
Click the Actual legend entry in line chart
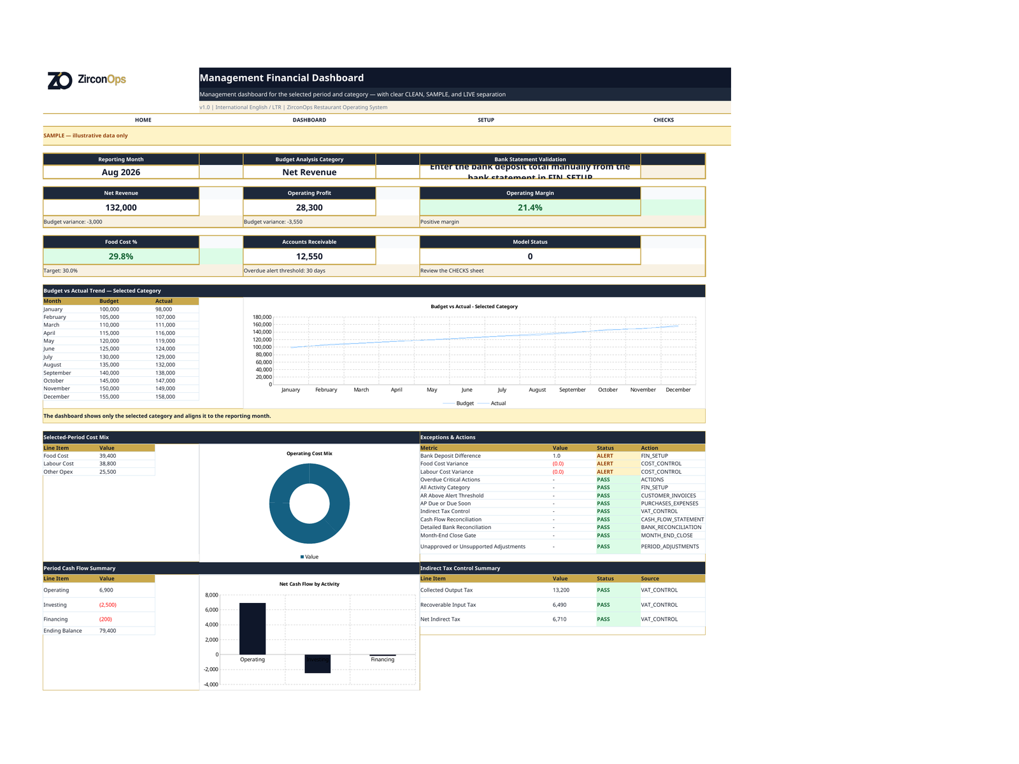point(492,403)
